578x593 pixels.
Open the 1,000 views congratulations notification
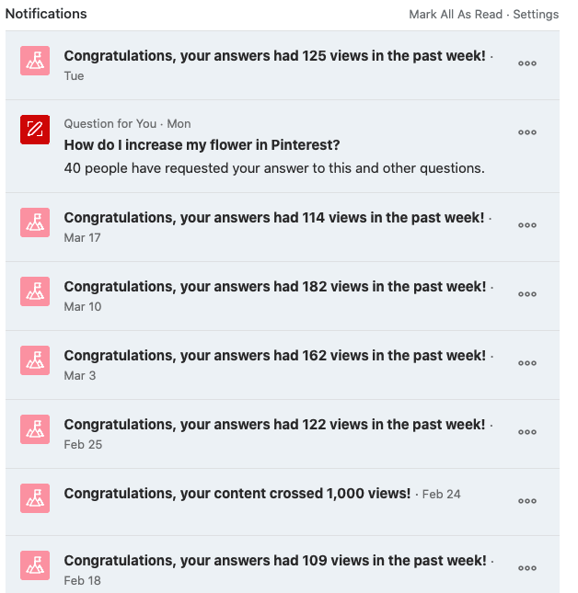click(237, 494)
